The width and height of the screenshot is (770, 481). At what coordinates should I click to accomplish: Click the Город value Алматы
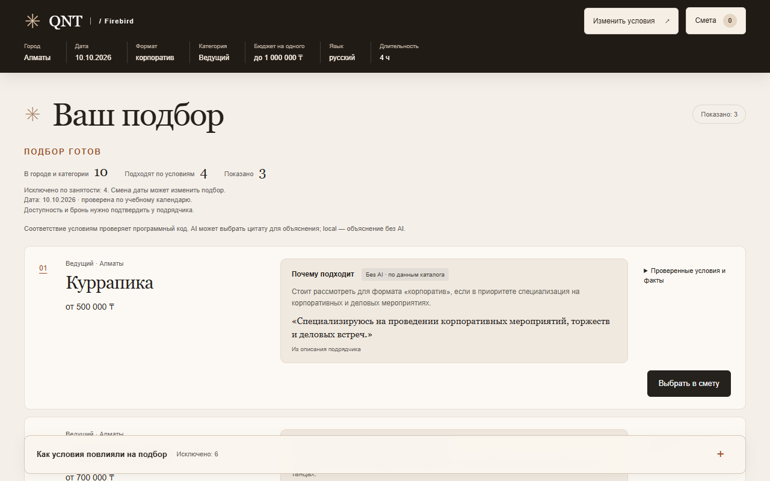click(x=37, y=58)
